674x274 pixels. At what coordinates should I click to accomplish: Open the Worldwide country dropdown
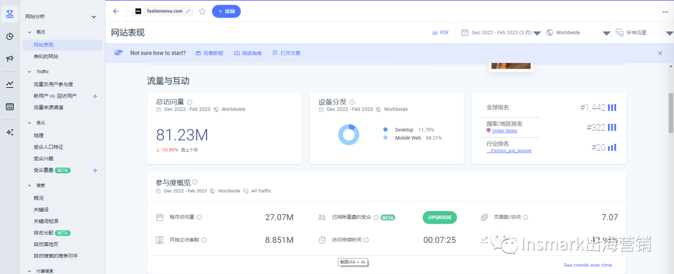[x=578, y=32]
